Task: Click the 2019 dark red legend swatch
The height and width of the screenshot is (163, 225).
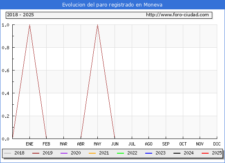Action: (x=36, y=153)
